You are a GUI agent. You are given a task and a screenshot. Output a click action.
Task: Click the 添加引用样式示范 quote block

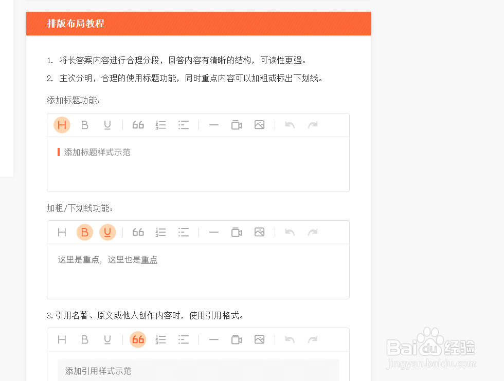click(x=98, y=371)
